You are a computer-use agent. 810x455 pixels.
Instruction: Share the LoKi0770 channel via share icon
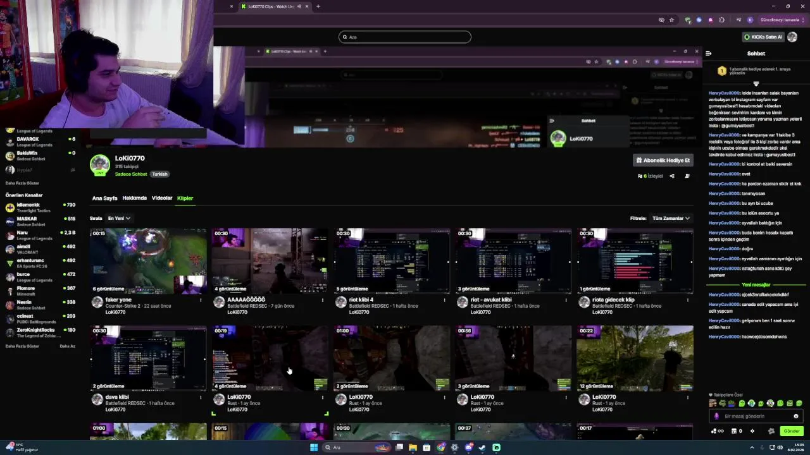(x=672, y=176)
